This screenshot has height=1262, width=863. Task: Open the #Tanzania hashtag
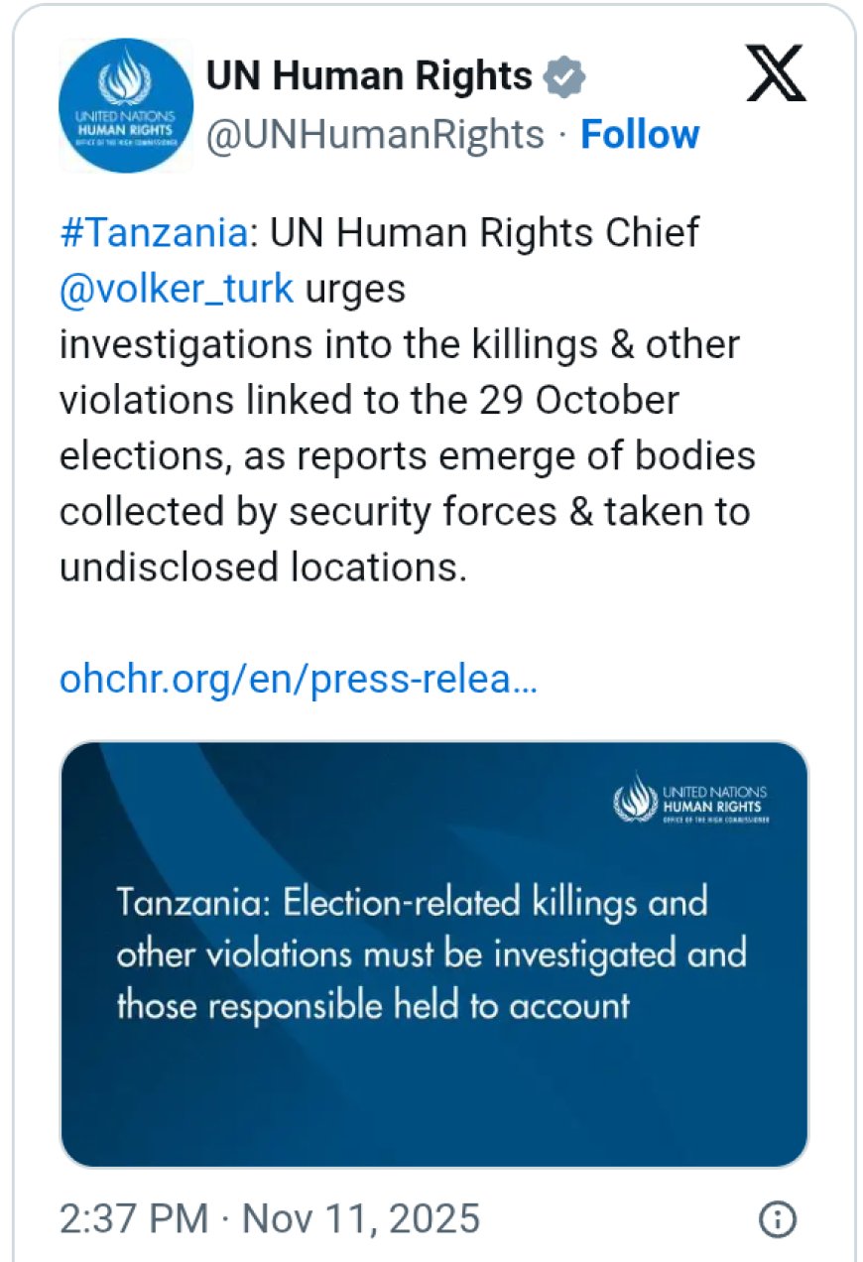click(153, 232)
